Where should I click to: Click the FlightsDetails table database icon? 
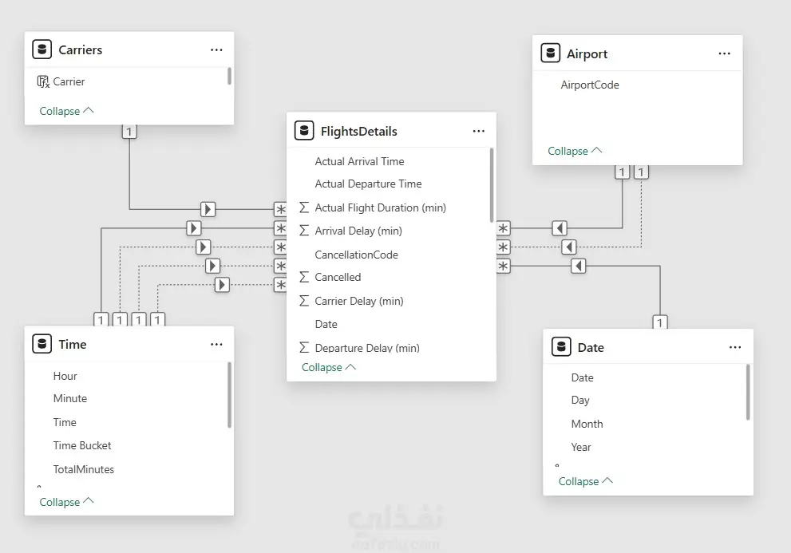[x=304, y=131]
